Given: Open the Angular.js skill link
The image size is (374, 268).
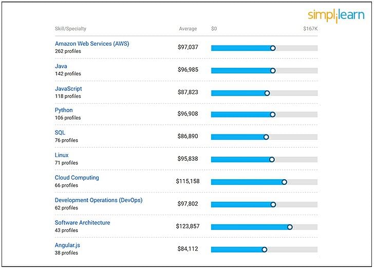Looking at the screenshot, I should 67,245.
